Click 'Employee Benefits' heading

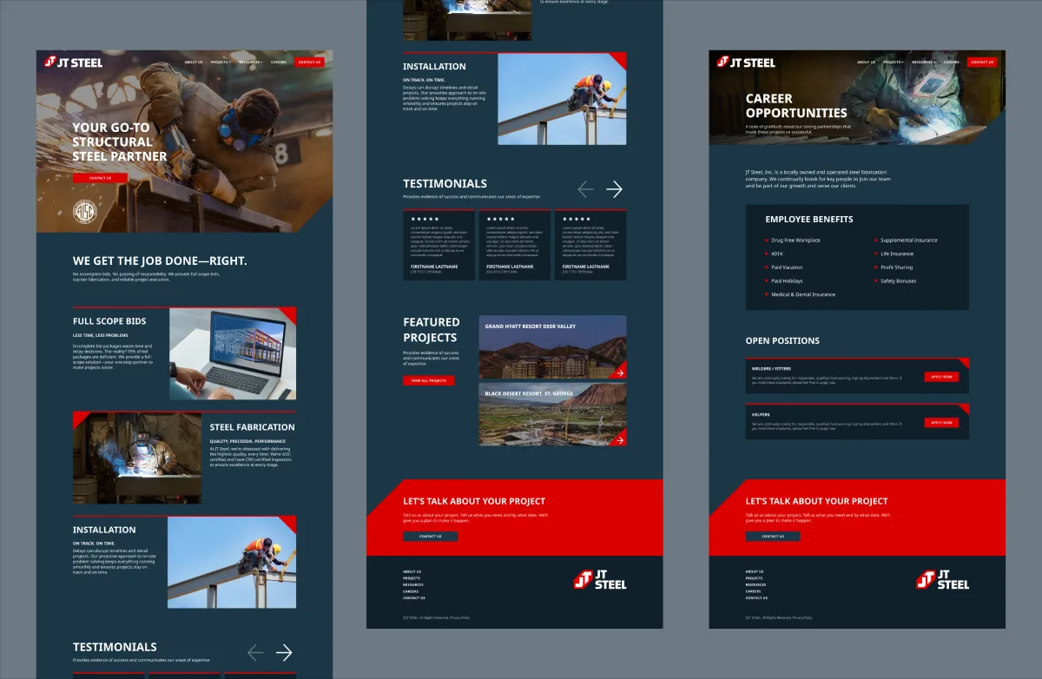coord(809,220)
